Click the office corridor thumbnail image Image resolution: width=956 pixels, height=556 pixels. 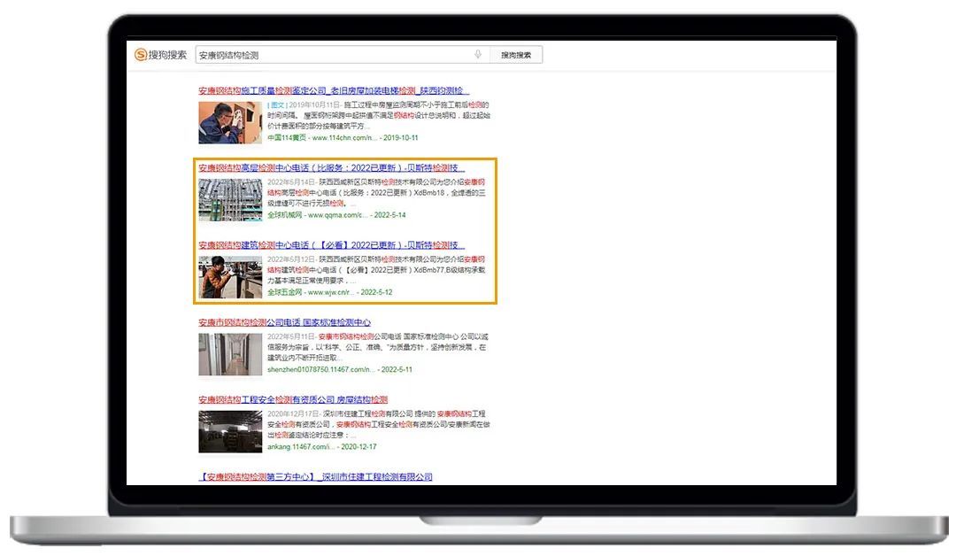pos(230,354)
